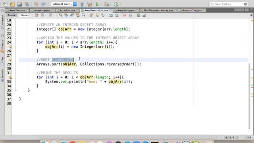Viewport: 254px width, 143px height.
Task: Click the hint lightbulb beside the print for-loop
Action: 10,77
